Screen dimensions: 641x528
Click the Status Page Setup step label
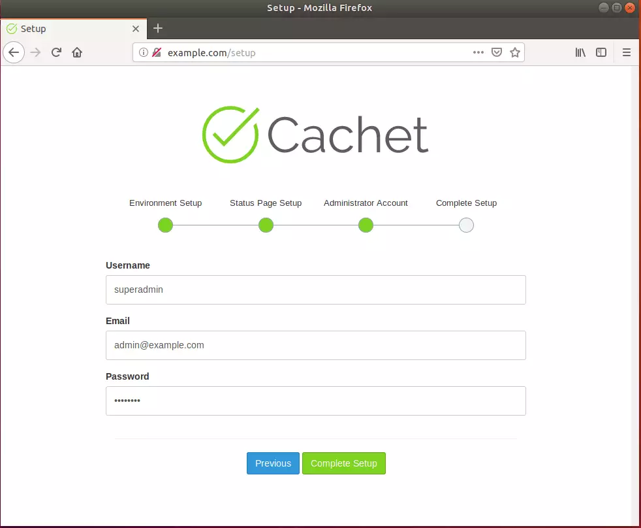(x=266, y=203)
